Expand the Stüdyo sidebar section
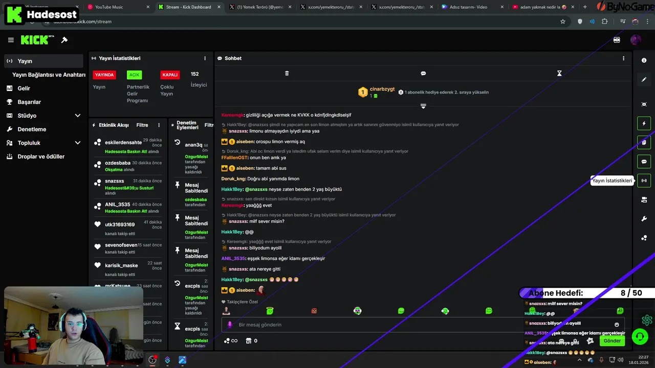The height and width of the screenshot is (368, 655). [78, 116]
